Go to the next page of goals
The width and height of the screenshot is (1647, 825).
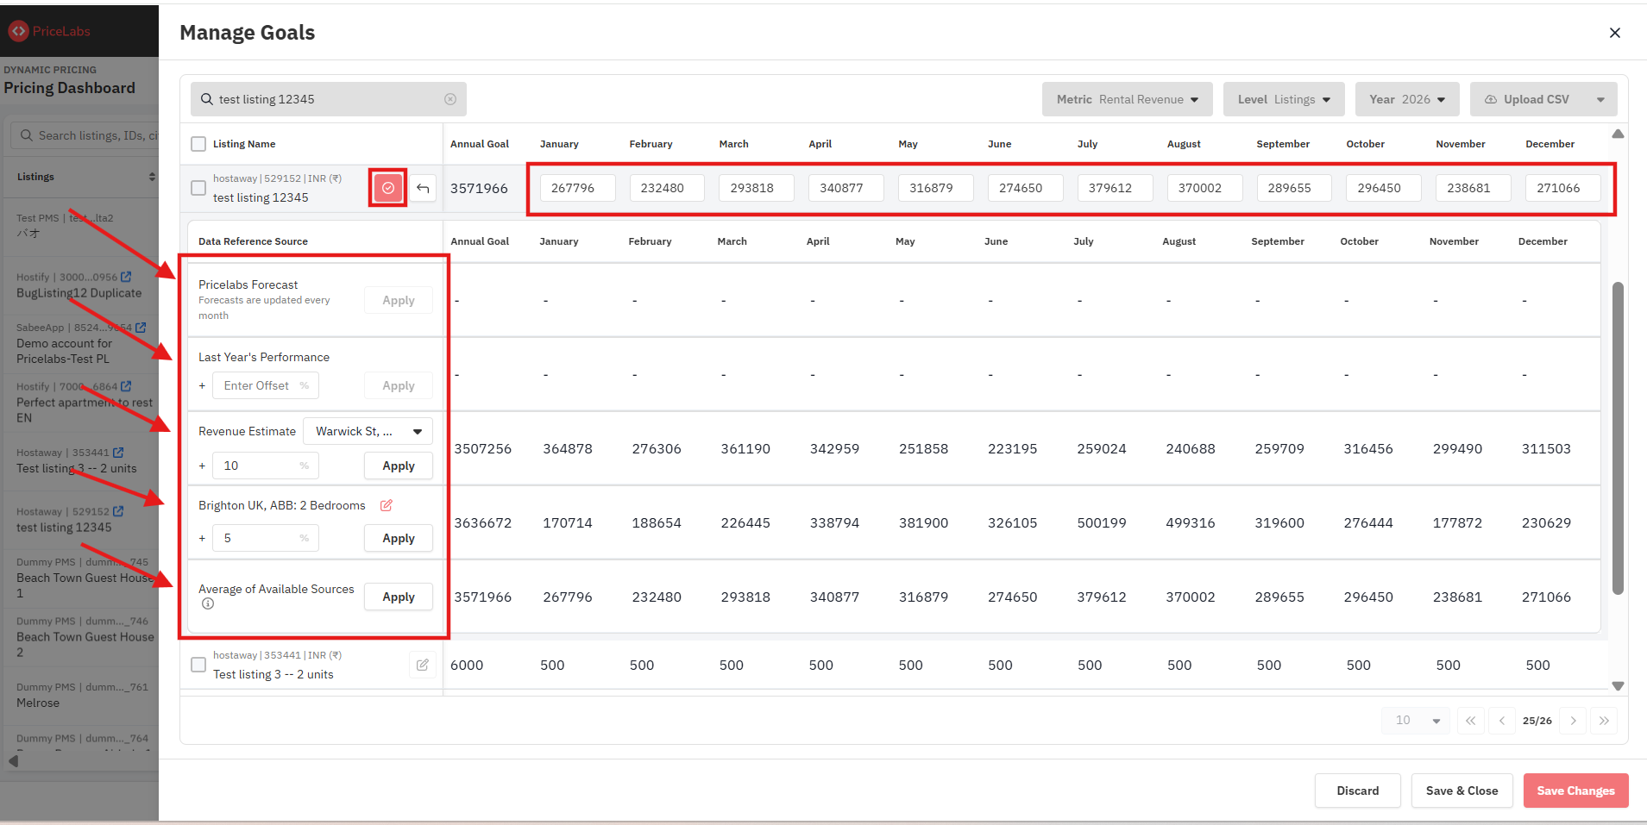pyautogui.click(x=1573, y=721)
